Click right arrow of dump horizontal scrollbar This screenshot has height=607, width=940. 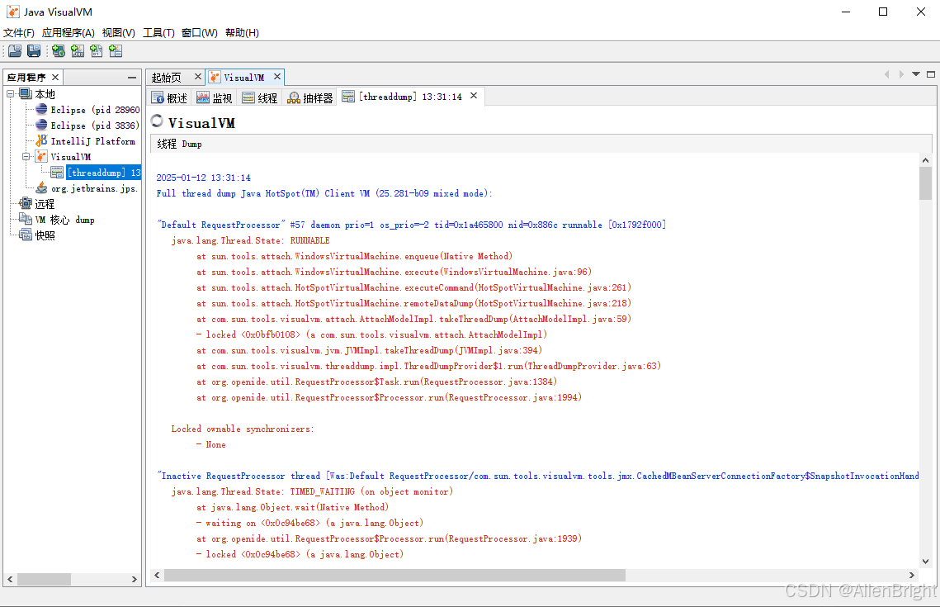tap(911, 575)
